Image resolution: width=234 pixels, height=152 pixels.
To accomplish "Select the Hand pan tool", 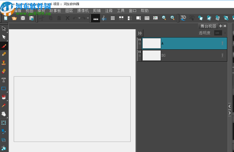I will 4,114.
